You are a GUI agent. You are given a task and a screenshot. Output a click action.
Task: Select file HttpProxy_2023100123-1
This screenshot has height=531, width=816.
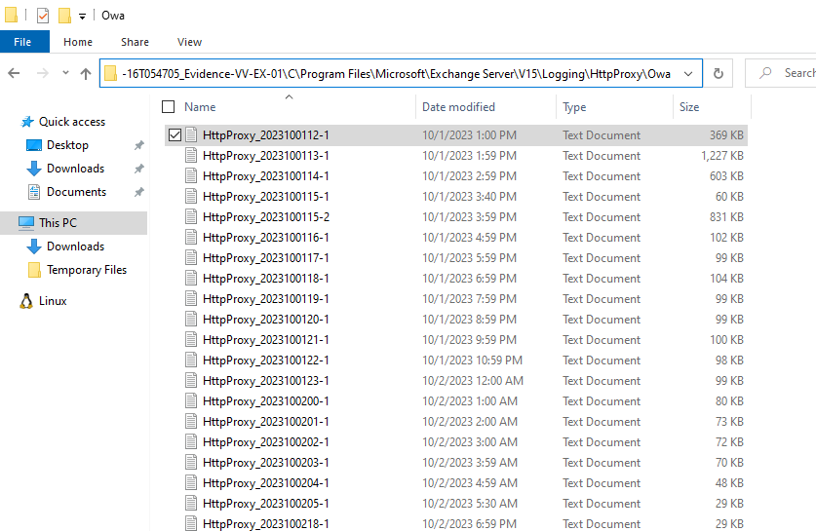pos(266,381)
